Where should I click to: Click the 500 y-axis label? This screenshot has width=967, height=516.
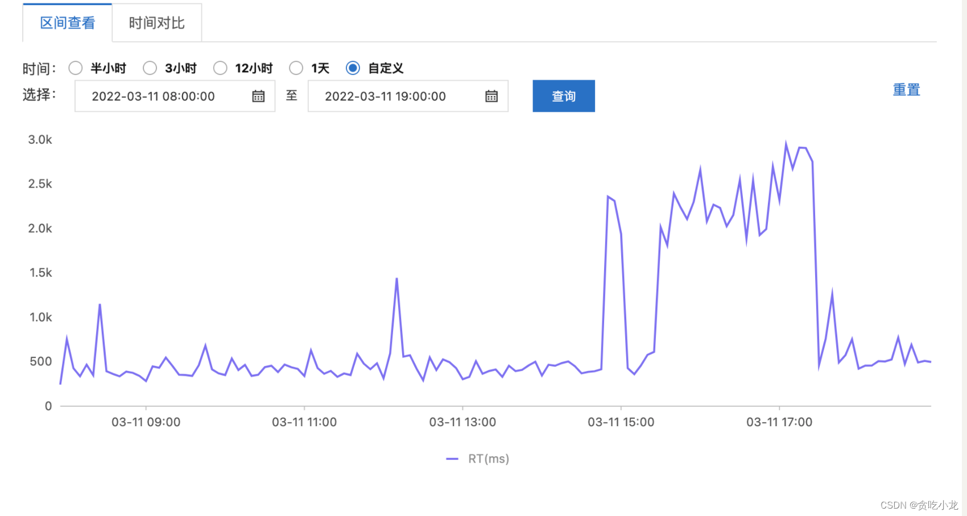tap(41, 361)
